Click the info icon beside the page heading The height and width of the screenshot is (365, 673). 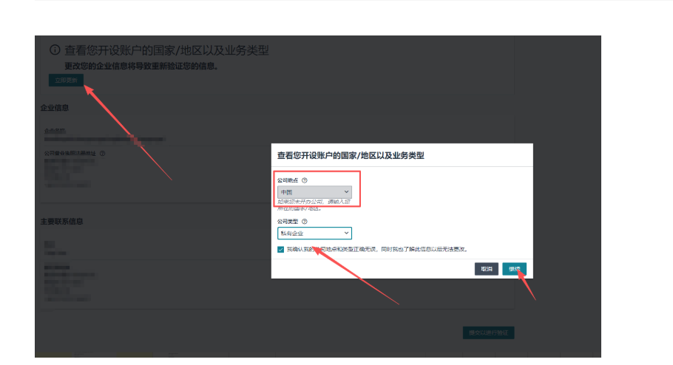(x=55, y=50)
